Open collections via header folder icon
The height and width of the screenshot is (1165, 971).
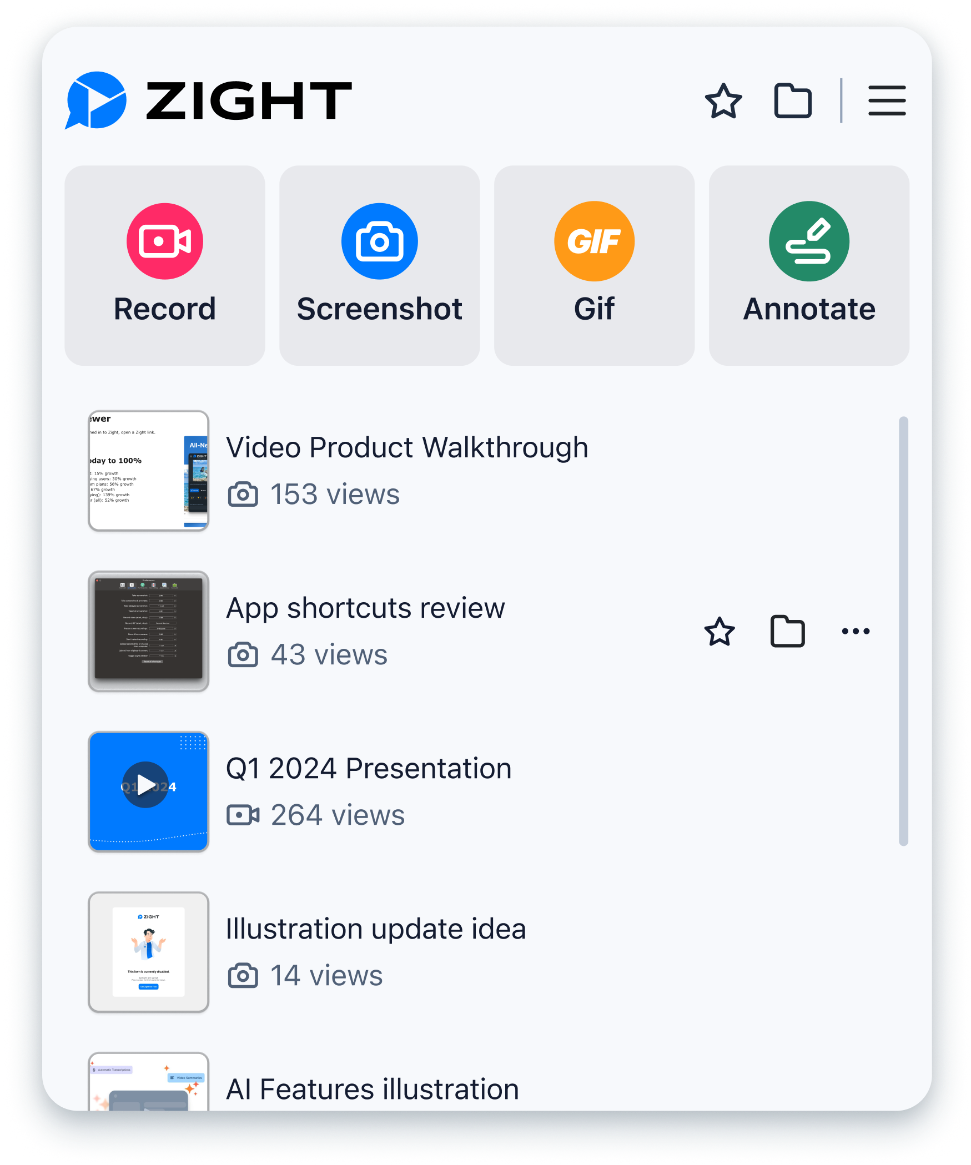[793, 101]
